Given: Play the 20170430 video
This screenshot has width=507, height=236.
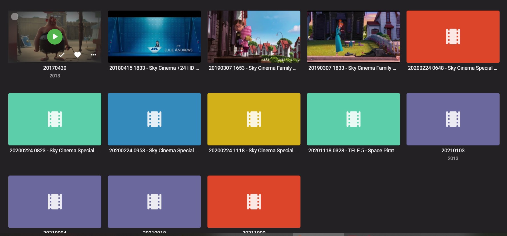Looking at the screenshot, I should (x=55, y=37).
